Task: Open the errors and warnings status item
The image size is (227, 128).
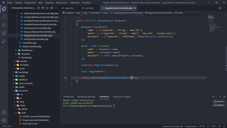Action: click(x=7, y=126)
